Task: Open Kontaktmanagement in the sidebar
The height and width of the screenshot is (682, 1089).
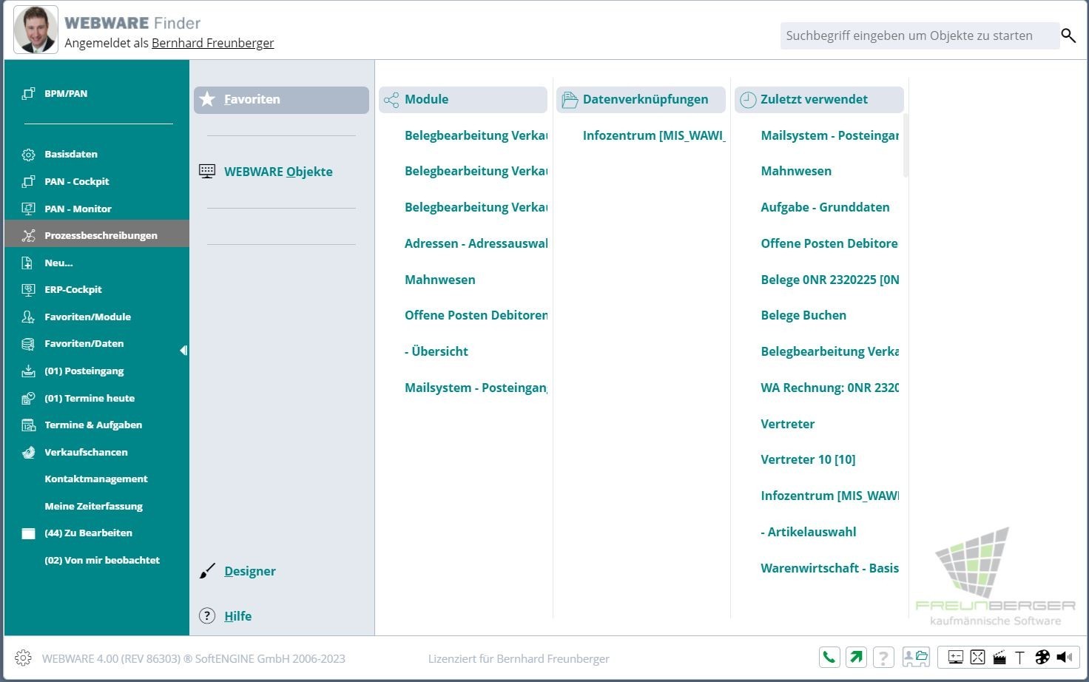Action: [96, 479]
